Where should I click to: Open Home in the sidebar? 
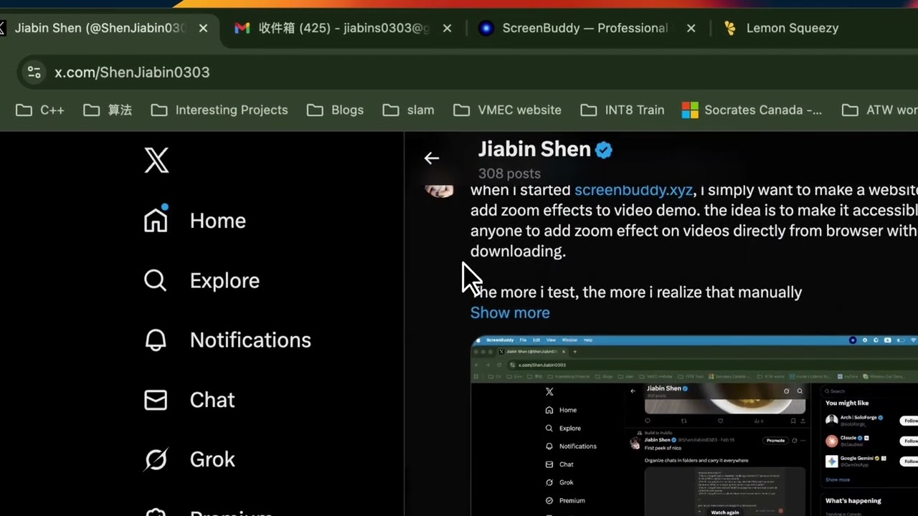pos(194,220)
